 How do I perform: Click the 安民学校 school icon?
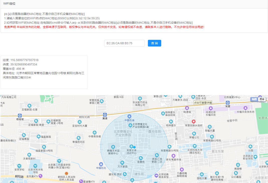19,166
